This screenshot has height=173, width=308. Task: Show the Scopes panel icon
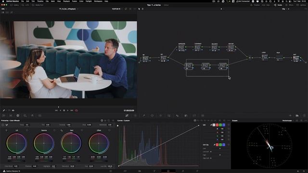coord(297,115)
